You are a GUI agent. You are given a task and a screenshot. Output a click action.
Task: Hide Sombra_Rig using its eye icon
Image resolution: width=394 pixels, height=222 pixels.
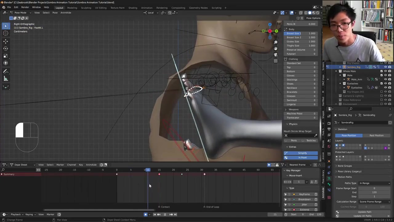tap(385, 67)
